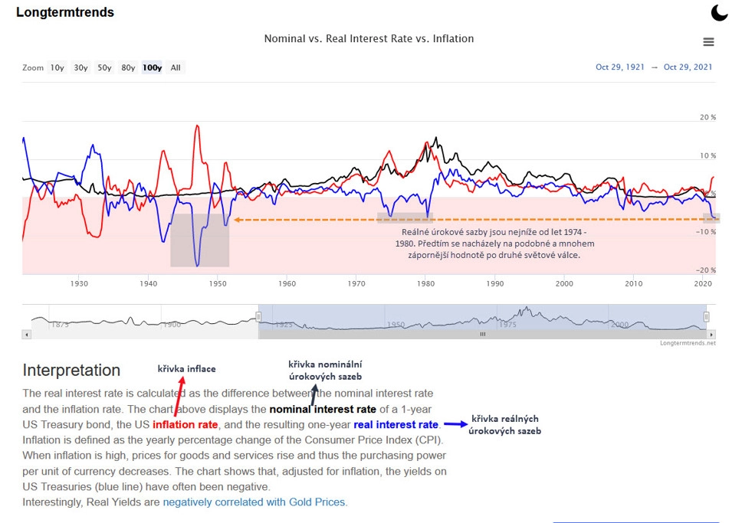Click the navigator right scroll arrow
The height and width of the screenshot is (523, 742).
pyautogui.click(x=711, y=335)
